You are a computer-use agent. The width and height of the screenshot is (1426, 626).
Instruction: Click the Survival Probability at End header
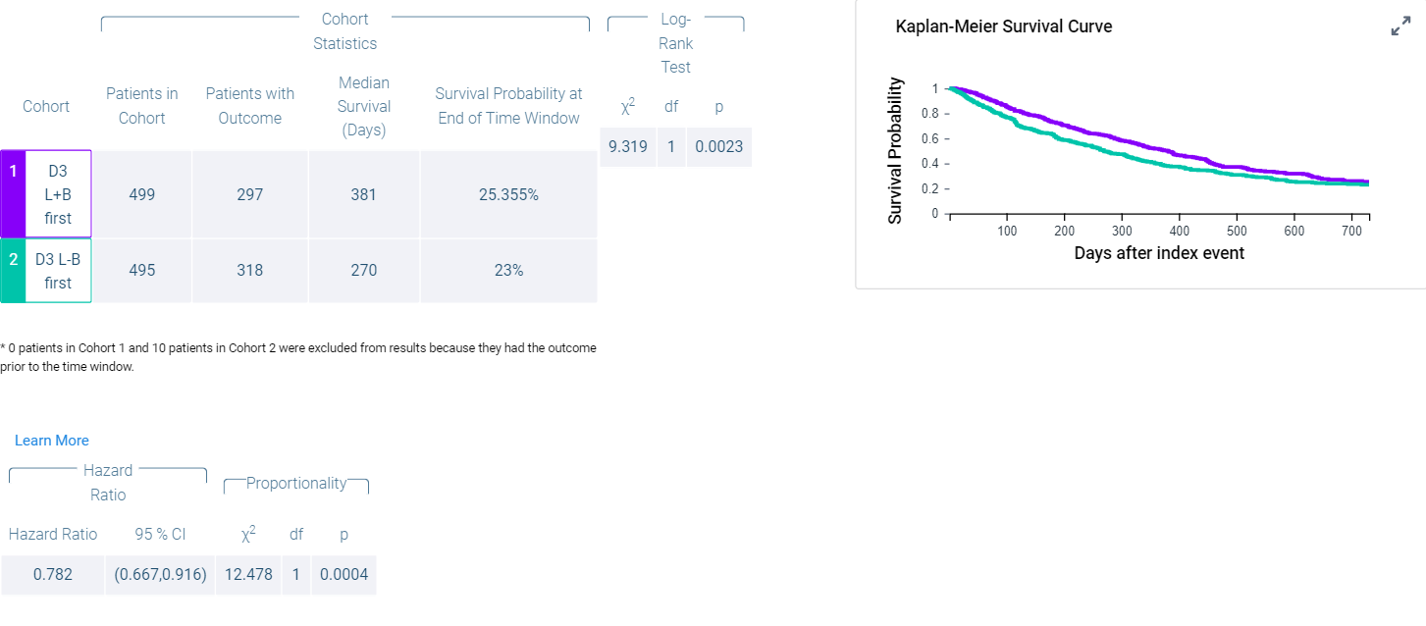pos(508,106)
